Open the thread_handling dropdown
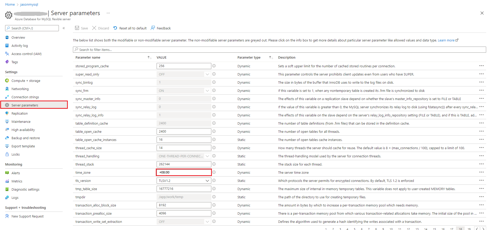 [x=207, y=156]
